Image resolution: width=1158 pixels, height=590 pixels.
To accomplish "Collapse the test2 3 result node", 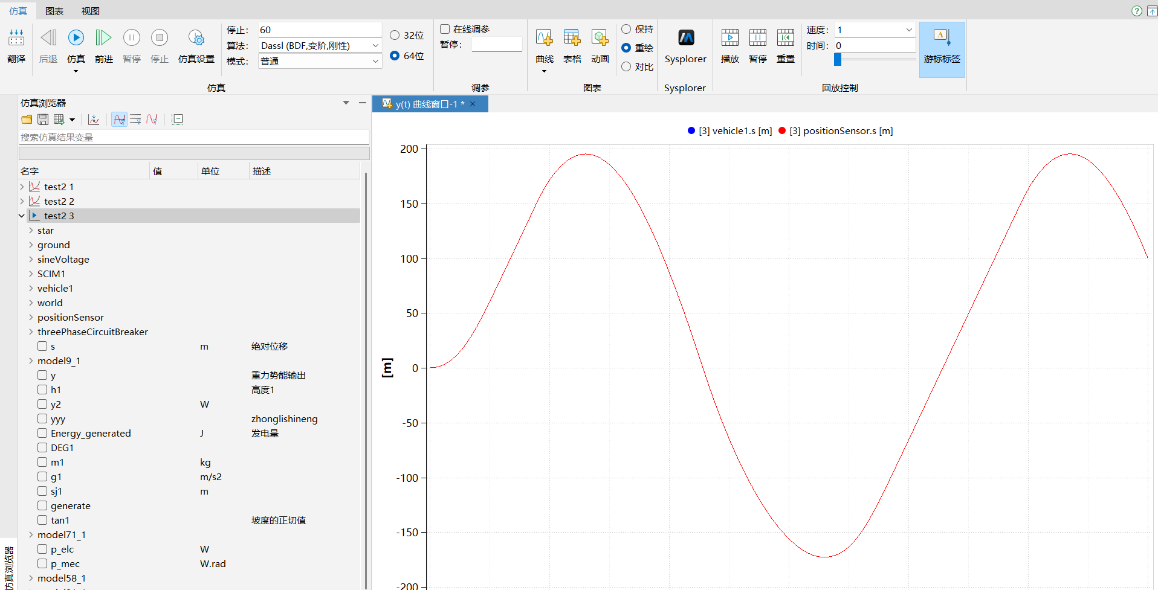I will pos(22,216).
